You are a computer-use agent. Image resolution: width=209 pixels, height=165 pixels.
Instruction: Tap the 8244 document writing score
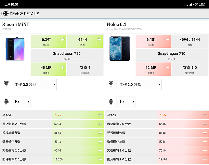coord(57,150)
